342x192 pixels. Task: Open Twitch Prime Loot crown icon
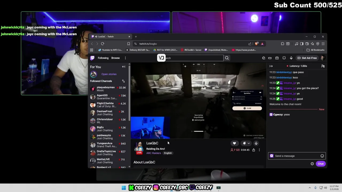pos(270,58)
